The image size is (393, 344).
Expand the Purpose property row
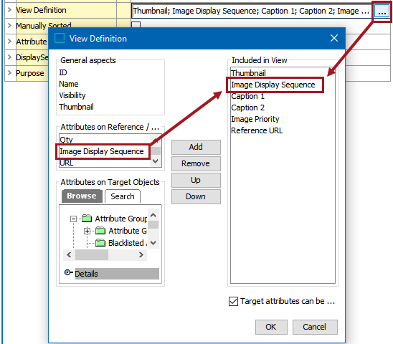pyautogui.click(x=9, y=73)
